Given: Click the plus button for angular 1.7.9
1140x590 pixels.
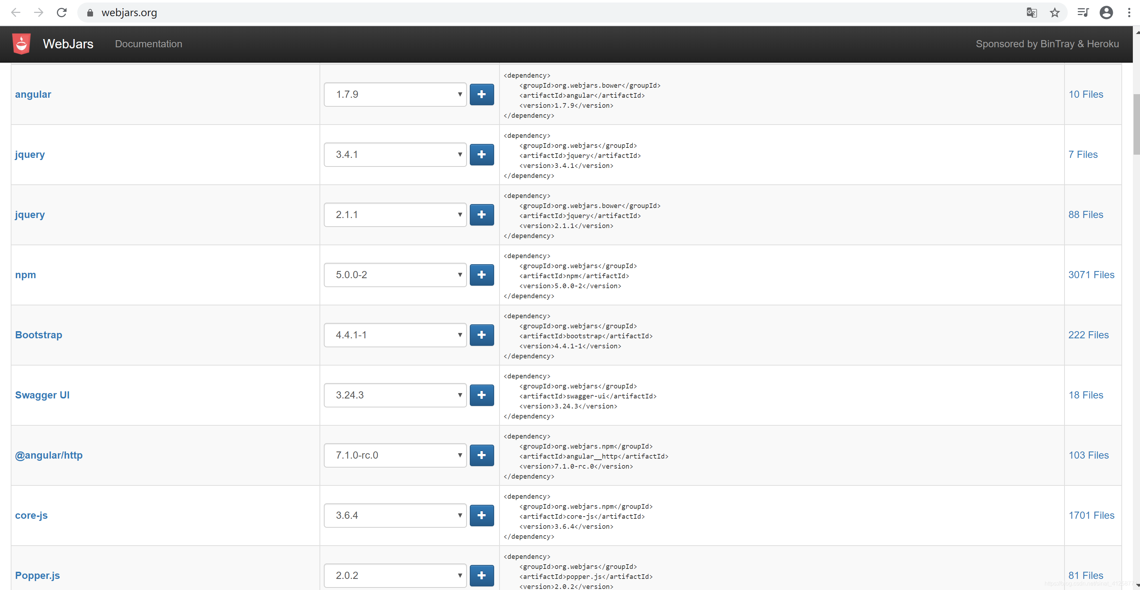Looking at the screenshot, I should 482,95.
